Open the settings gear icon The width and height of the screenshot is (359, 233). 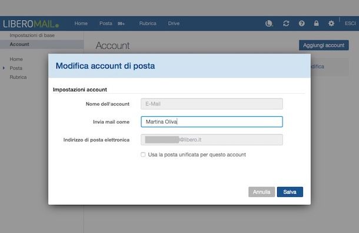pos(331,23)
